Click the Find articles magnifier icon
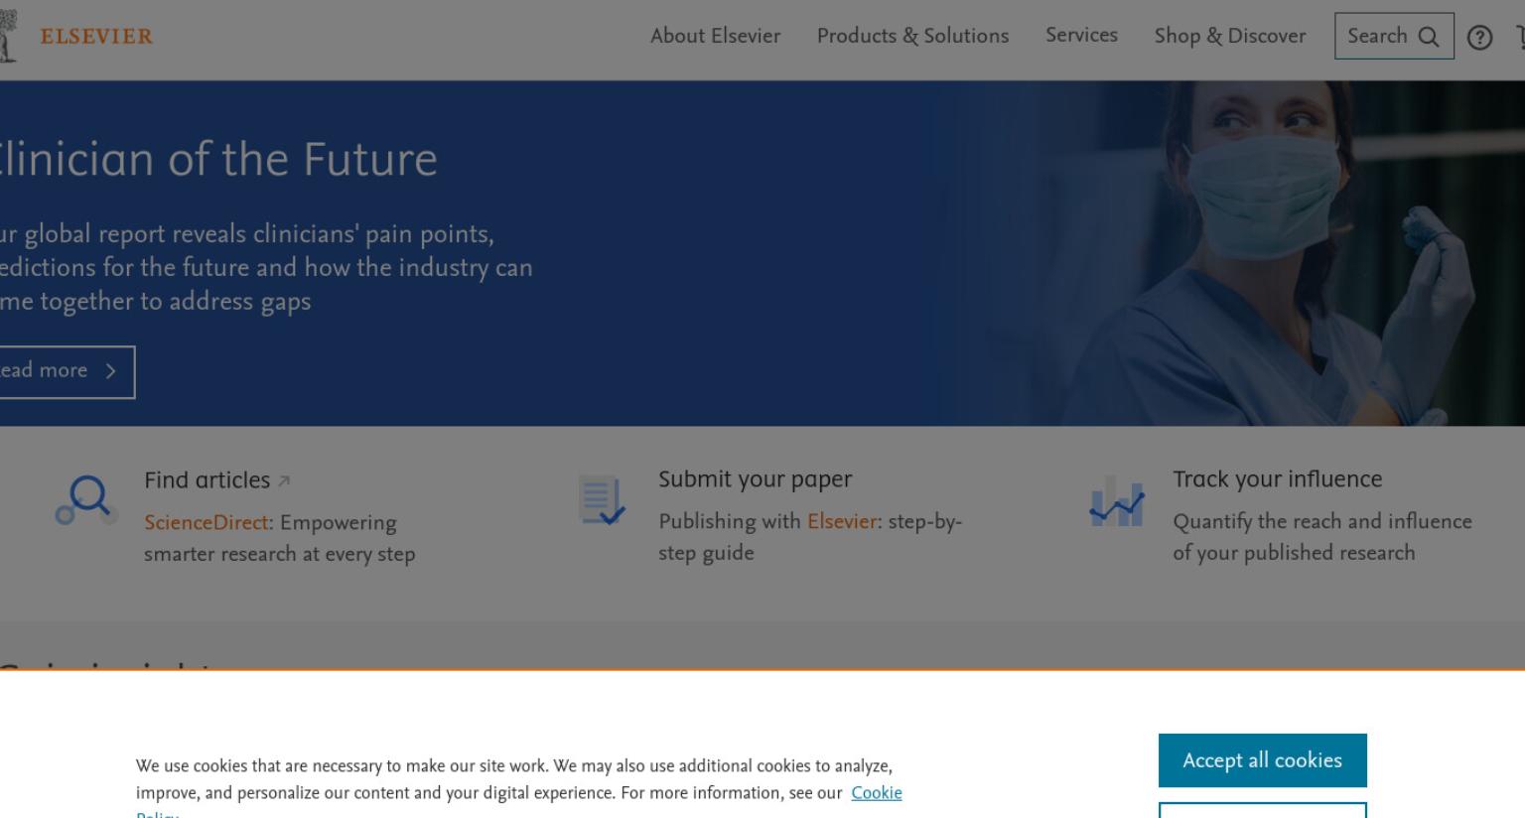The width and height of the screenshot is (1525, 818). (86, 499)
